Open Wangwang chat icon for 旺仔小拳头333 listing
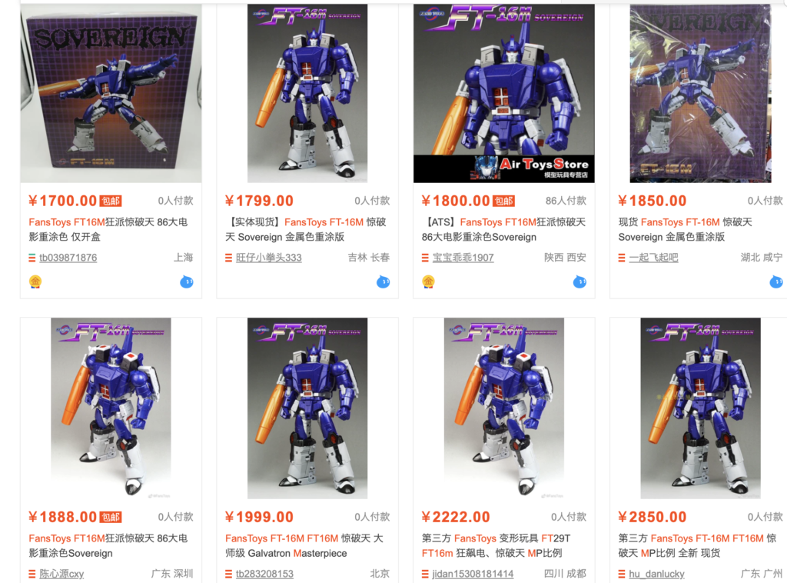This screenshot has height=583, width=787. tap(384, 282)
